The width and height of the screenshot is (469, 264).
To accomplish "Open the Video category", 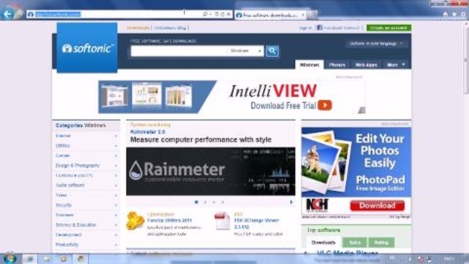I will tap(61, 195).
